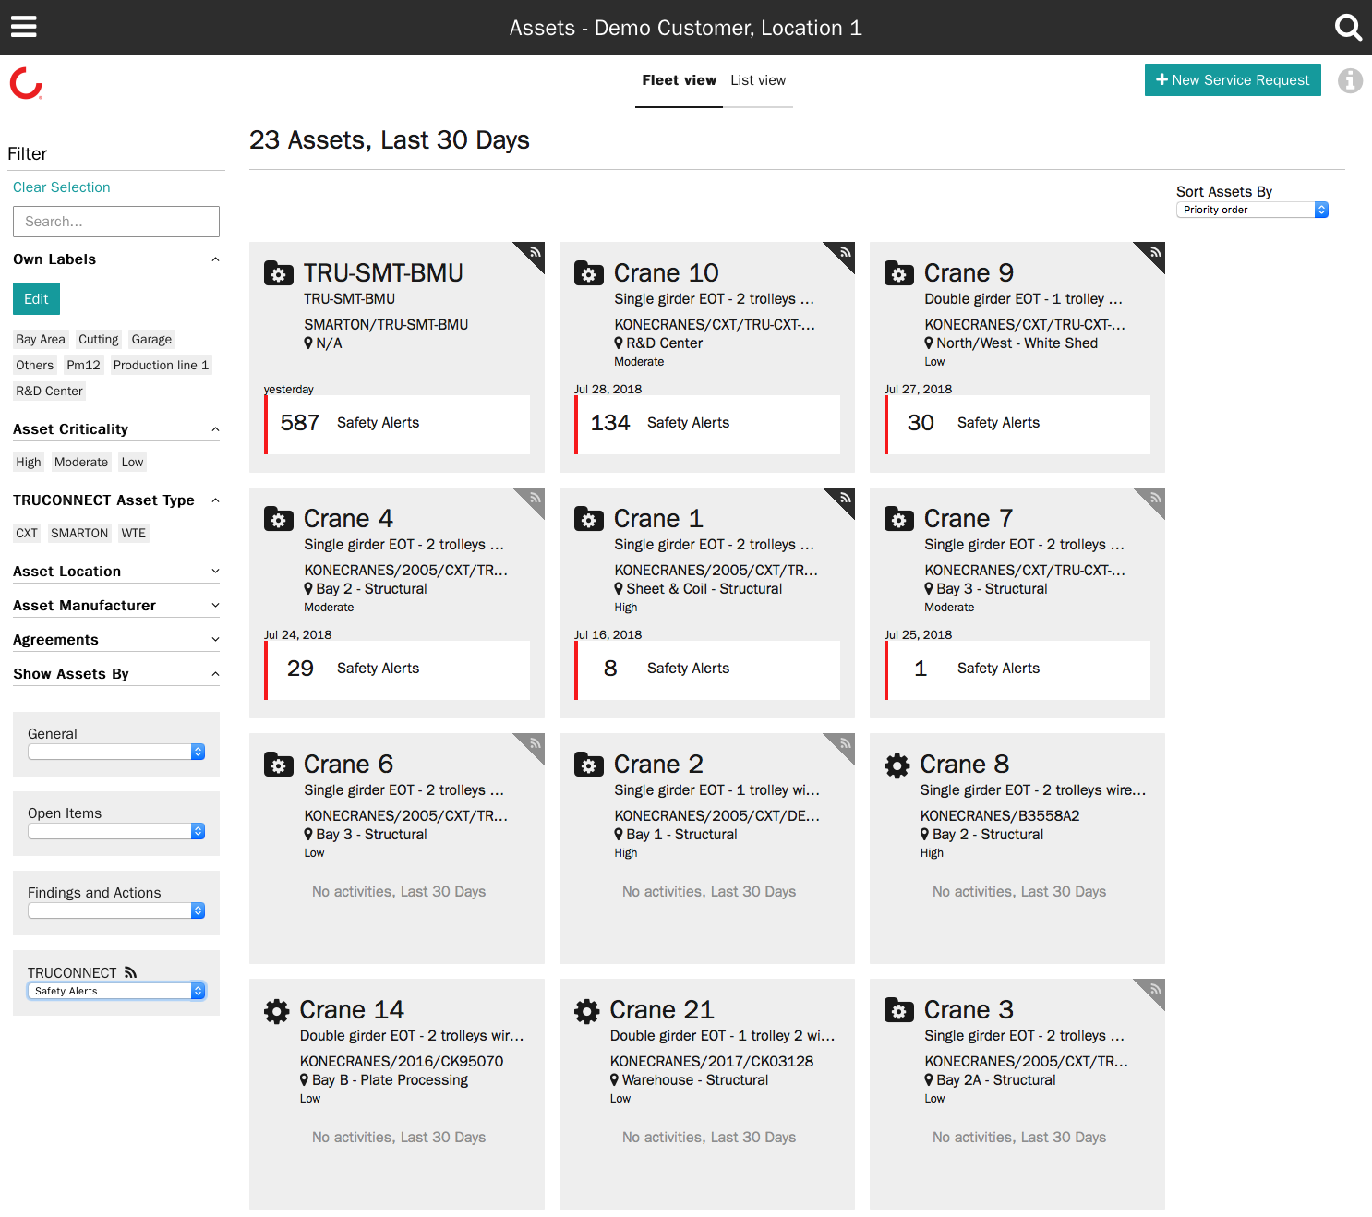Open the Open Items dropdown
The image size is (1372, 1217).
click(x=116, y=831)
